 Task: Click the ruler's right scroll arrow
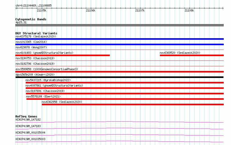(x=223, y=8)
